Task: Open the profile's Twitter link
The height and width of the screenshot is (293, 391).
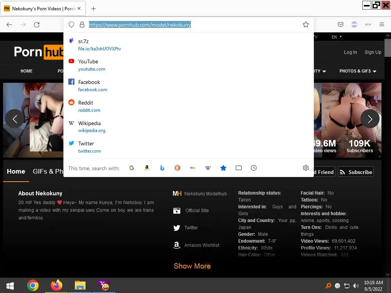Action: click(186, 228)
